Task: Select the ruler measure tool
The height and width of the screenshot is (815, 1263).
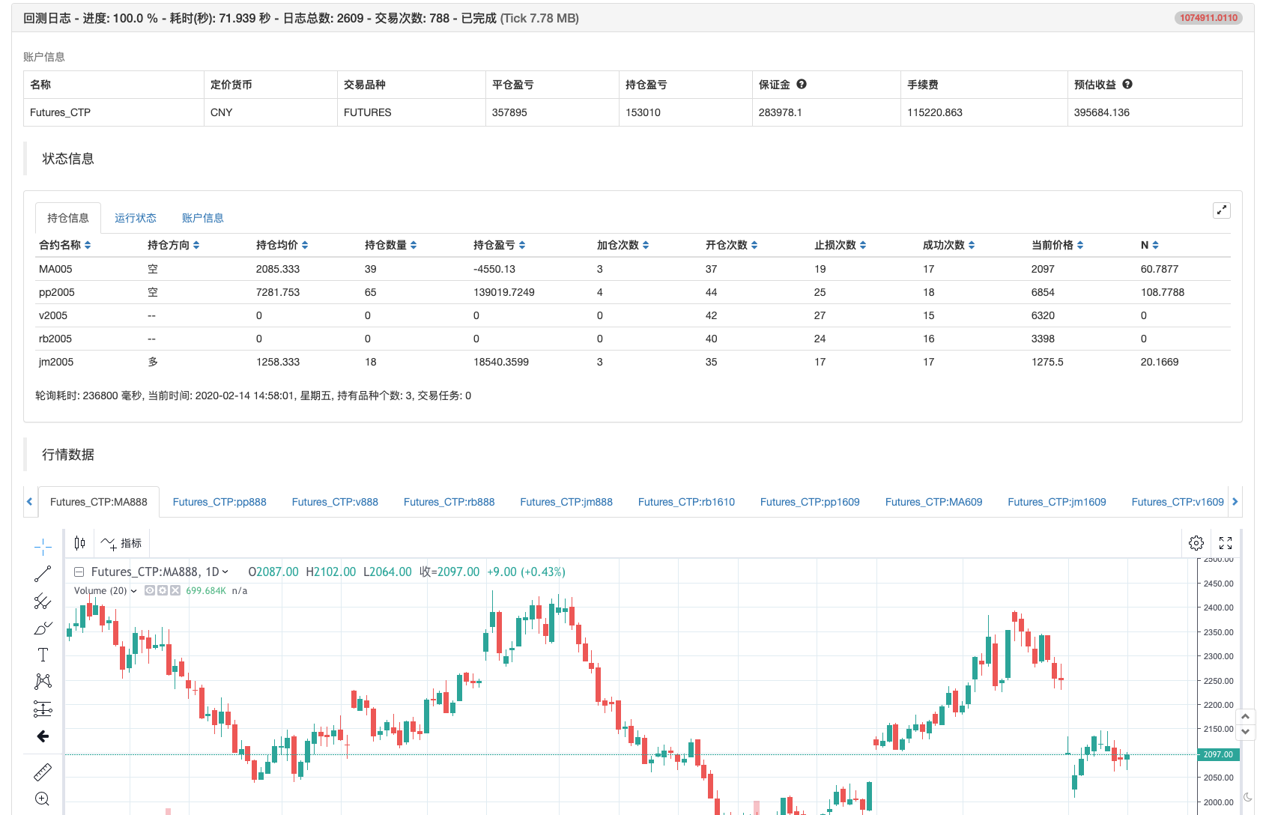Action: [43, 772]
